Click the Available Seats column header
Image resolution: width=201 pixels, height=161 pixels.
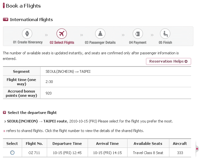148,144
